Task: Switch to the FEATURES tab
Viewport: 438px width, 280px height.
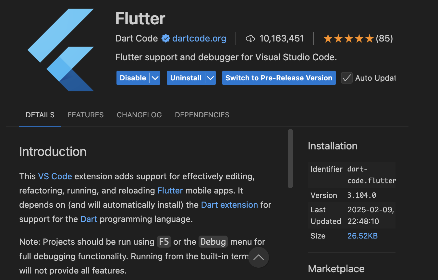Action: pos(86,115)
